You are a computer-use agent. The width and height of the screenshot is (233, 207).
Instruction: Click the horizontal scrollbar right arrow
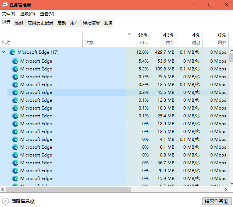pos(226,190)
